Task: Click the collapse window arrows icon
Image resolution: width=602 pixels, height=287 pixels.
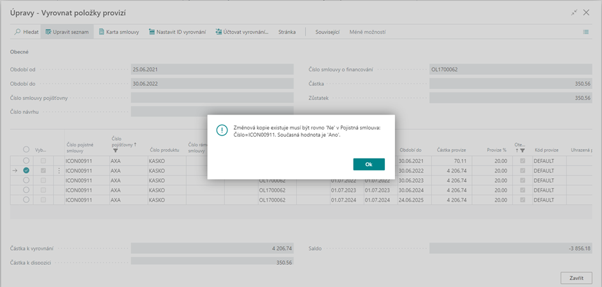Action: 574,12
